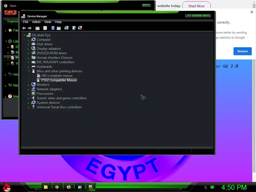The width and height of the screenshot is (256, 192).
Task: Expand the Monitors node
Action: (x=28, y=85)
